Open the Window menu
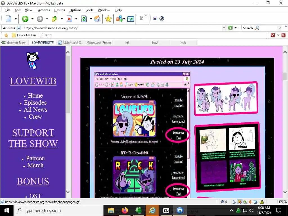 (x=104, y=10)
